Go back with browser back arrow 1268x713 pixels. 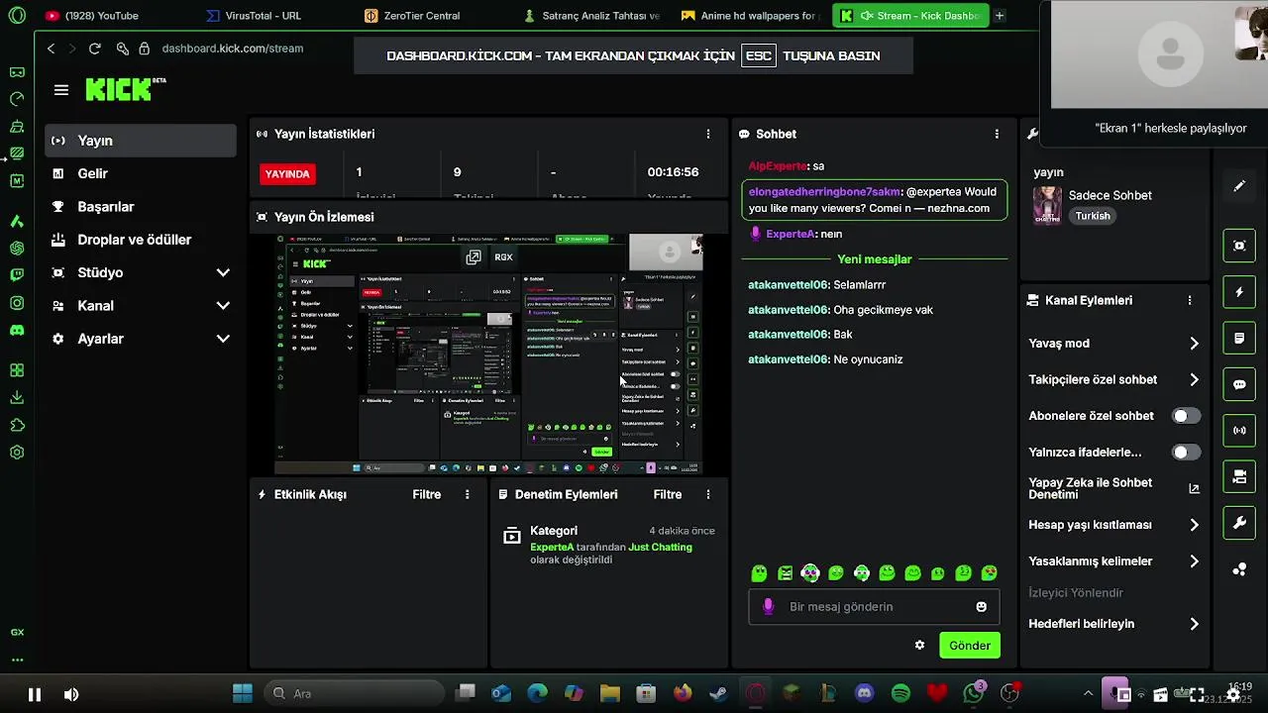51,49
